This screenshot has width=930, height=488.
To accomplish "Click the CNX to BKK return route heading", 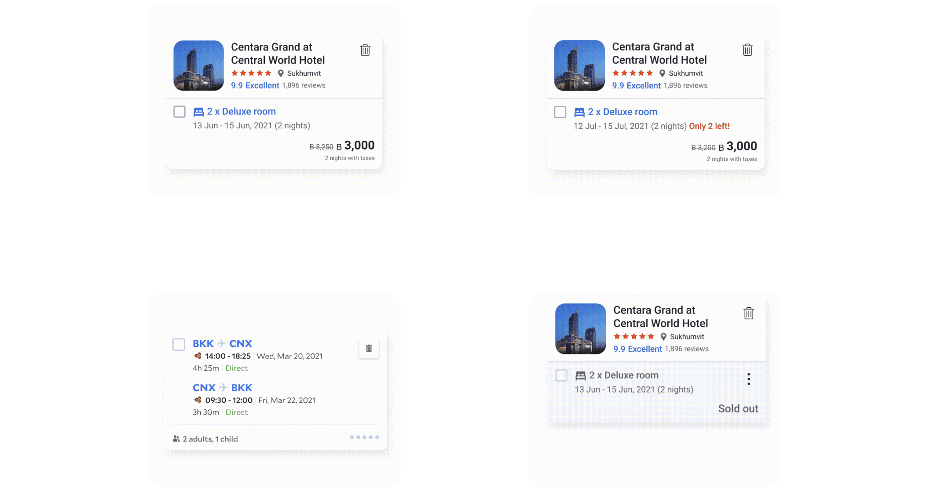I will [222, 388].
